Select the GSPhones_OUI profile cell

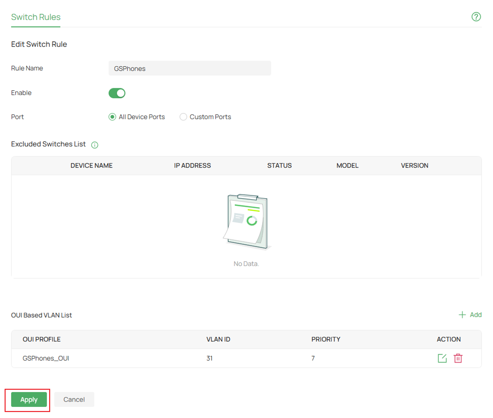pos(46,358)
